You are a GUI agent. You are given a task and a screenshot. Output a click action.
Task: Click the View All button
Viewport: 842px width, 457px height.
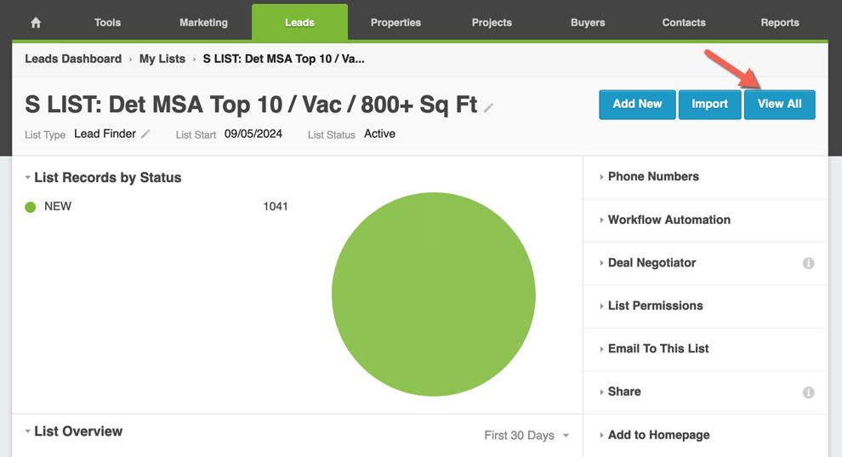pyautogui.click(x=779, y=105)
